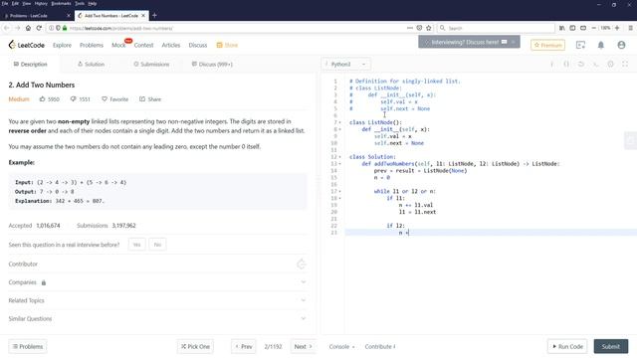The width and height of the screenshot is (637, 358).
Task: Go to Prev problem
Action: point(244,347)
